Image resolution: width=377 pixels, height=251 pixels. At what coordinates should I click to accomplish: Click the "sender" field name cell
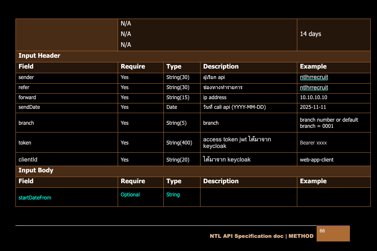26,77
